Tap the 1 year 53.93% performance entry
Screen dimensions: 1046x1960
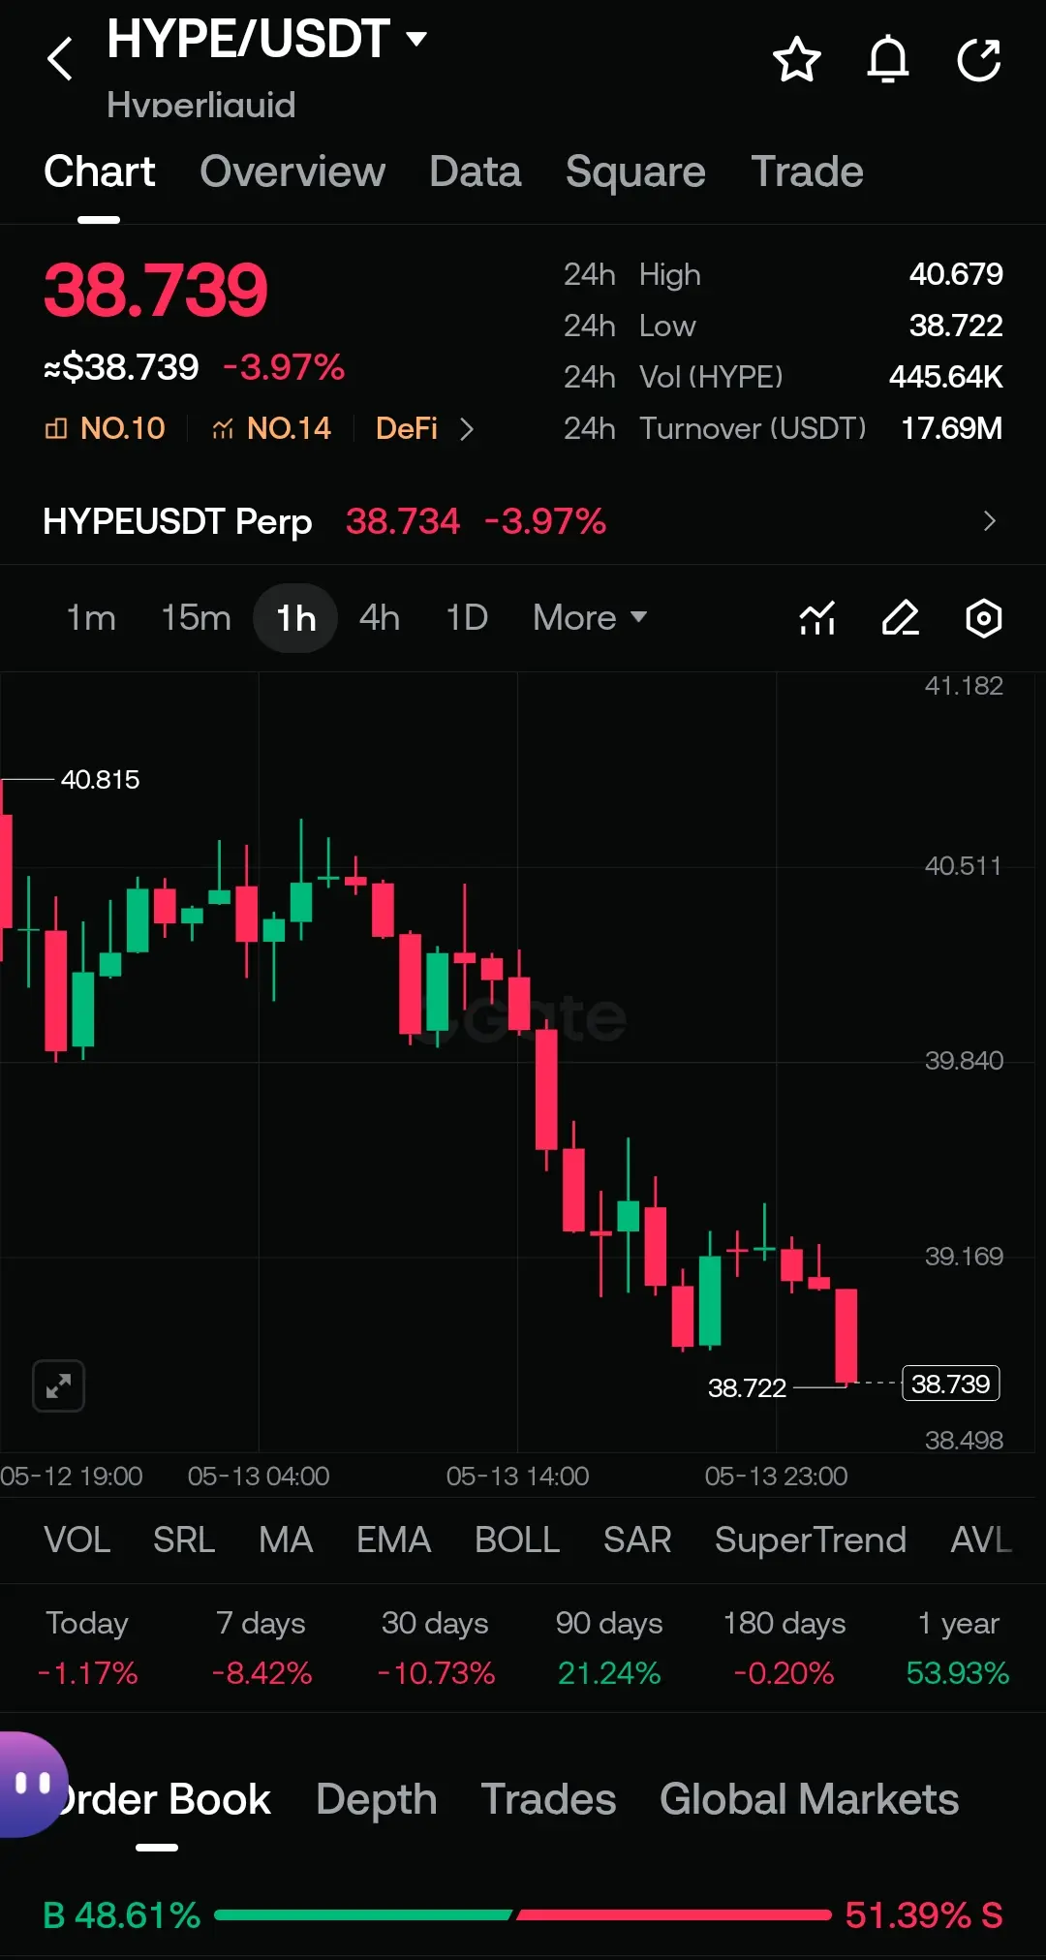tap(958, 1647)
